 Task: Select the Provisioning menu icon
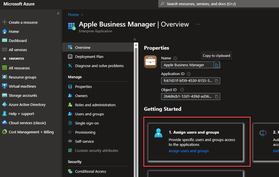point(70,132)
